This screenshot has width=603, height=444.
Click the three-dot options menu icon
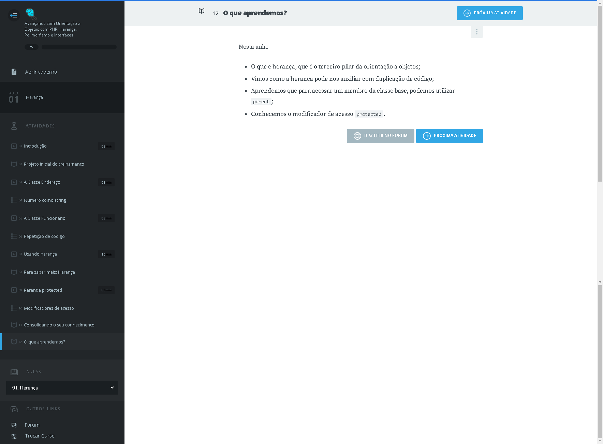476,32
